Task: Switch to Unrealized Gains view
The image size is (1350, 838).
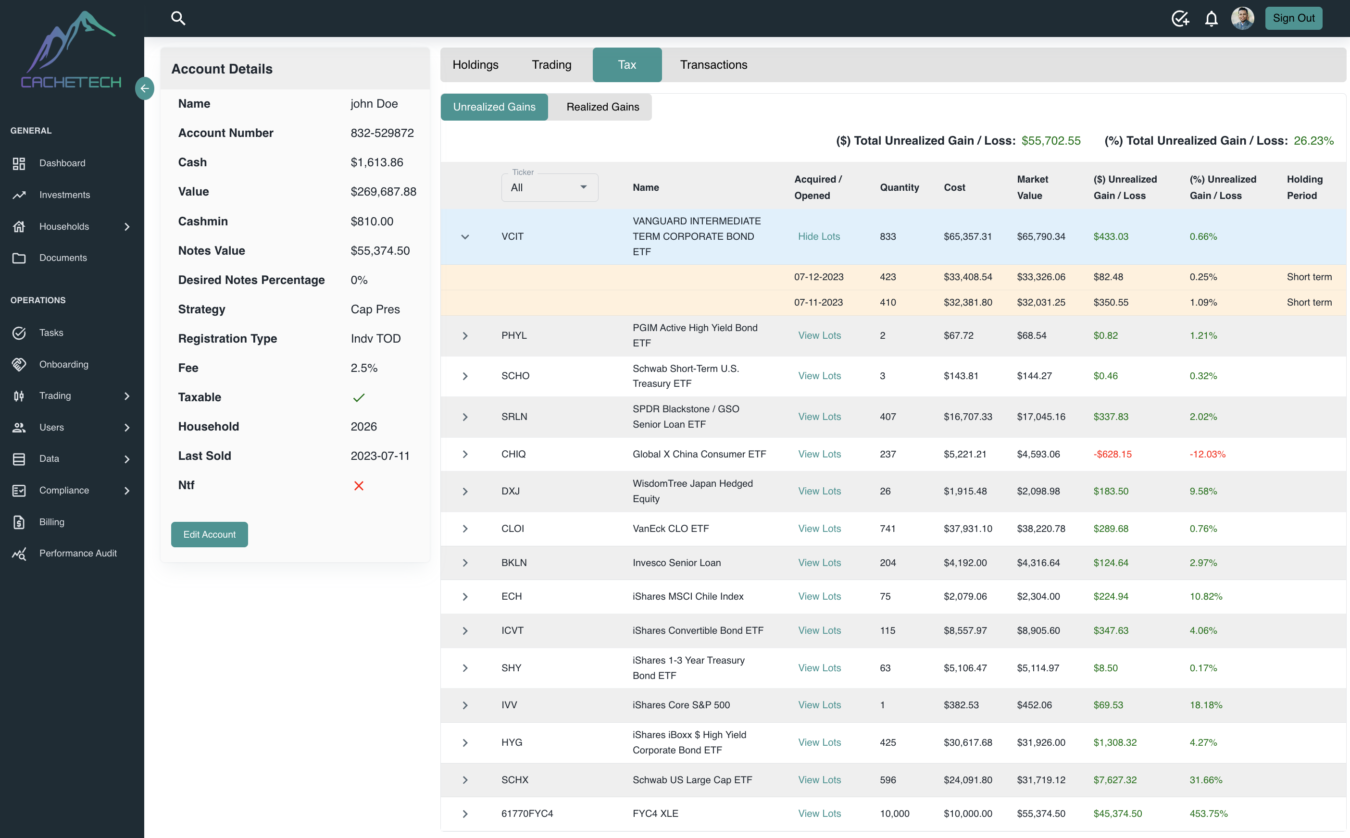Action: coord(493,107)
